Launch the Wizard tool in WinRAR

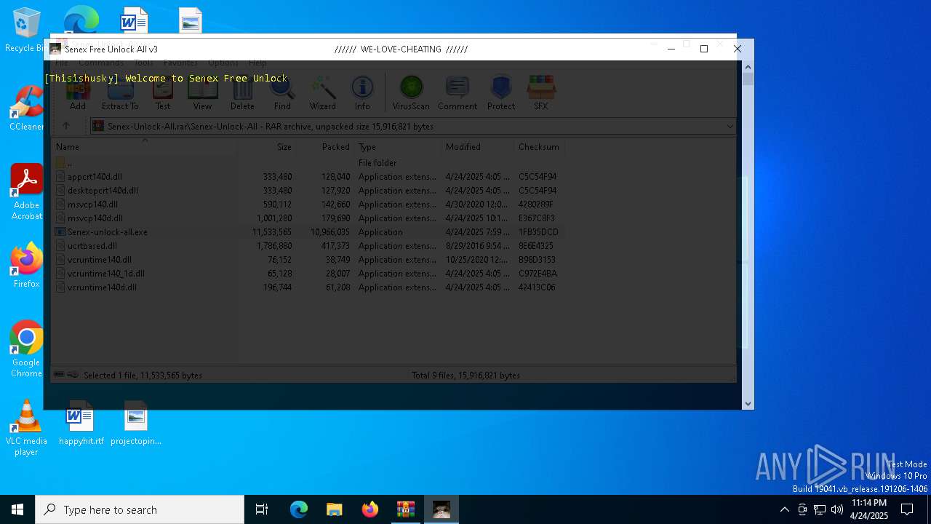coord(322,93)
